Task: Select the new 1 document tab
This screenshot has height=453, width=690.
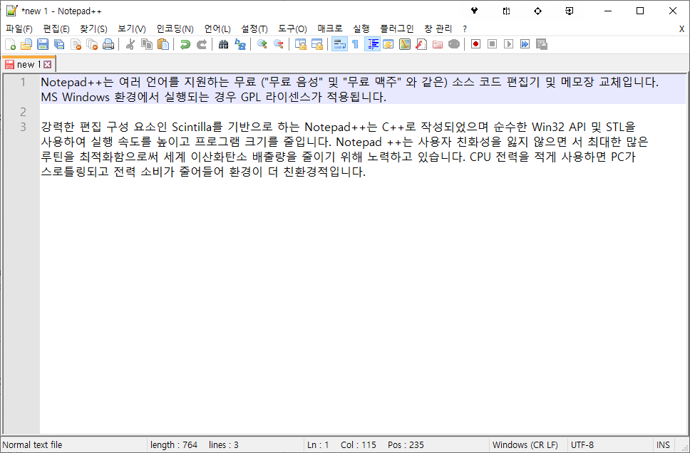Action: click(29, 64)
